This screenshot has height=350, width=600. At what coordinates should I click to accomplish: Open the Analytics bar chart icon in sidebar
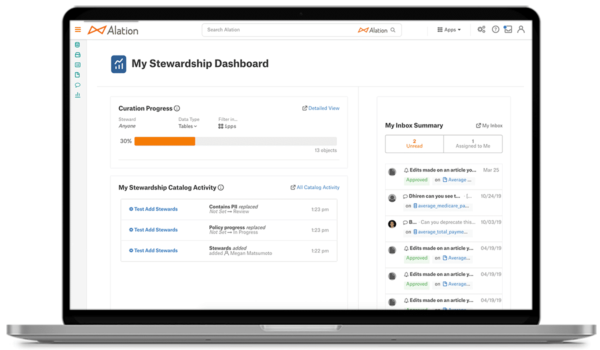pos(77,94)
